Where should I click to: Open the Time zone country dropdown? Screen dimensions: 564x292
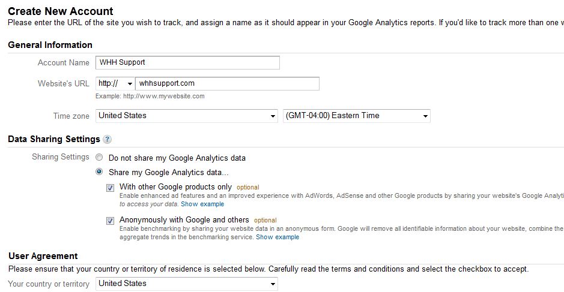click(x=186, y=116)
